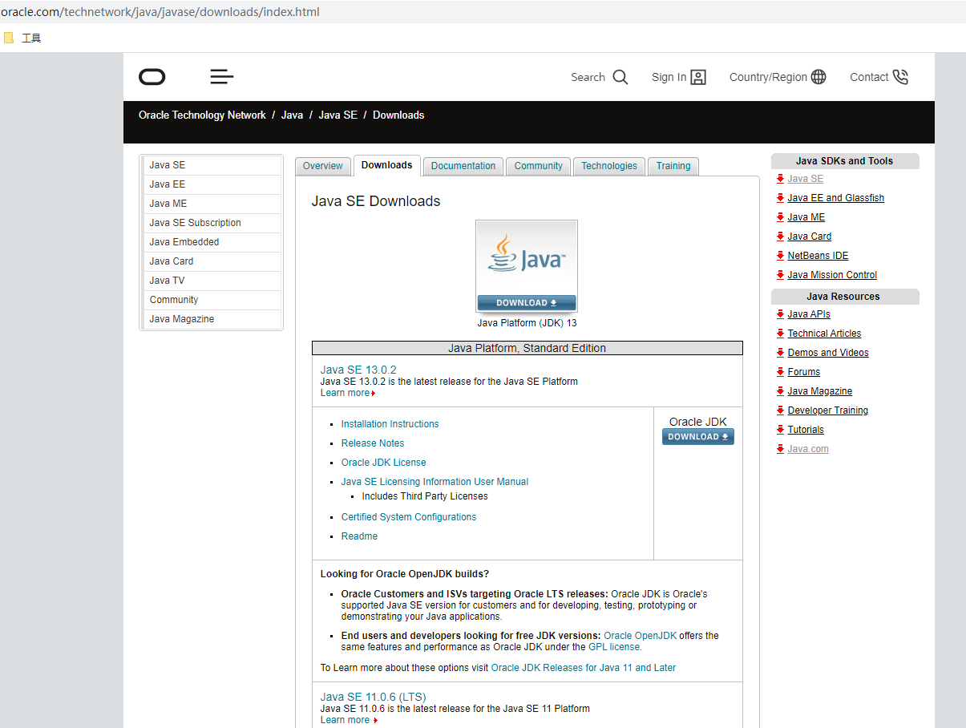This screenshot has width=966, height=728.
Task: Click Learn more under Java SE 11.0.6
Action: click(349, 720)
